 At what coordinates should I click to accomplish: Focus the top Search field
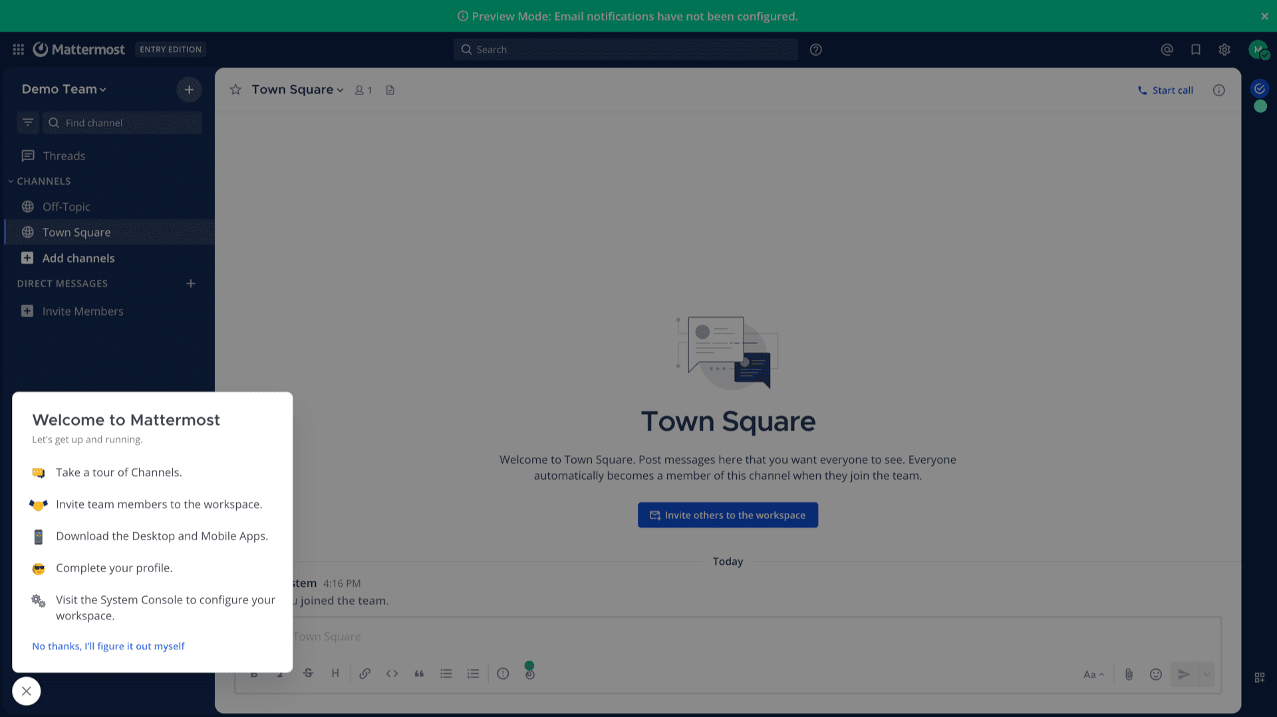point(625,49)
